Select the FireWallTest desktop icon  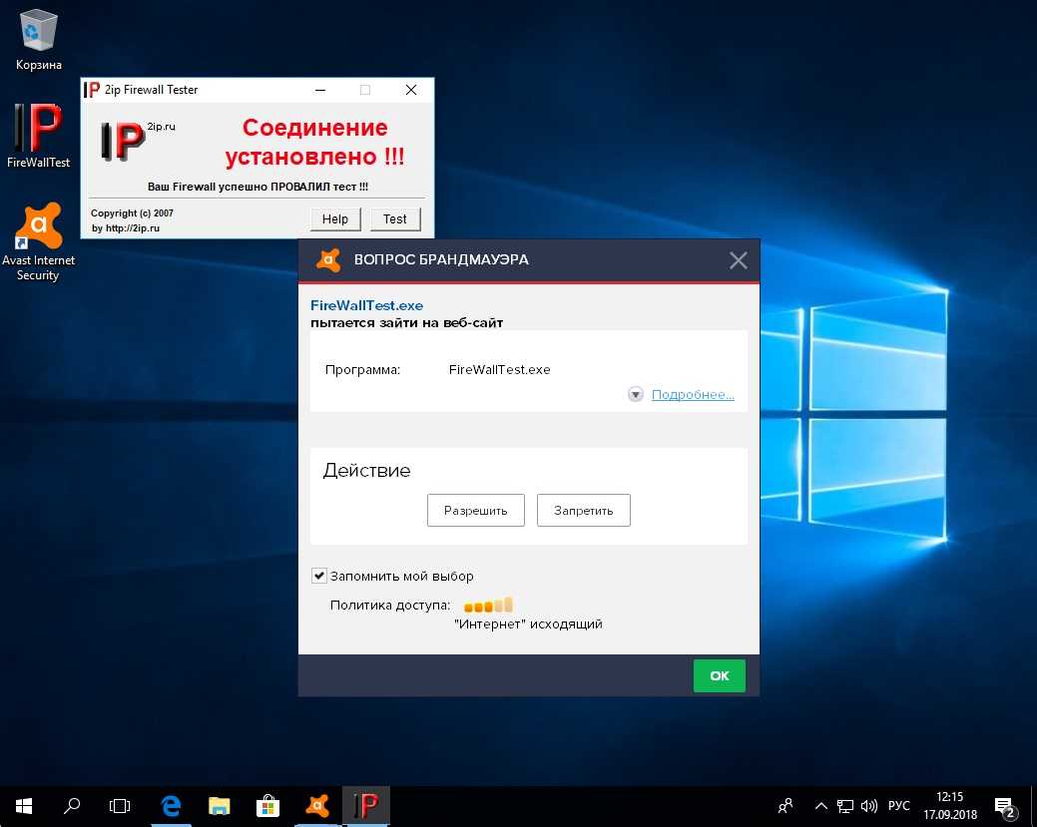(x=38, y=136)
